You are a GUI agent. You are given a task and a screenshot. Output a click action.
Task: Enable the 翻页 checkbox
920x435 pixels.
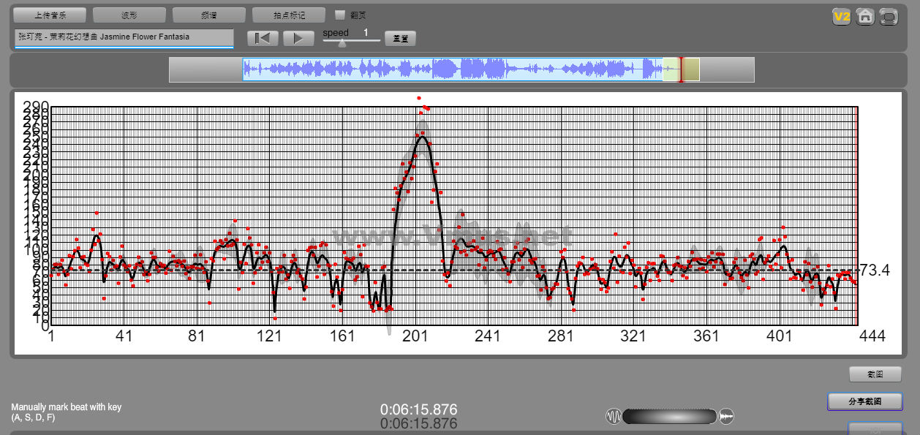(x=340, y=15)
